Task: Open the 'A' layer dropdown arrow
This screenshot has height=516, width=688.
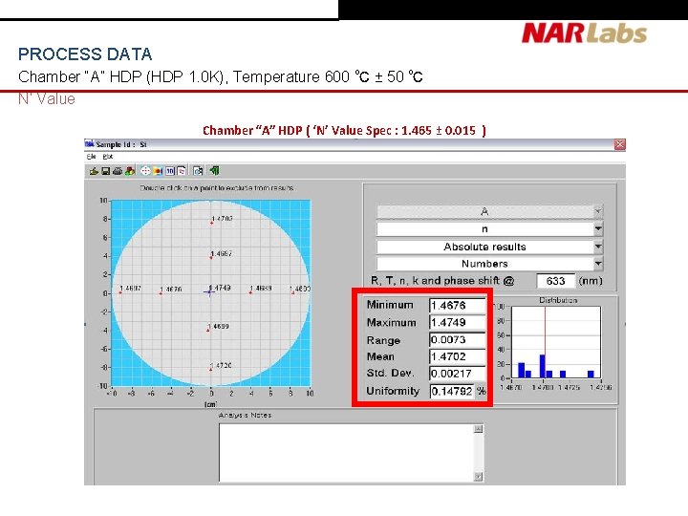Action: click(598, 211)
